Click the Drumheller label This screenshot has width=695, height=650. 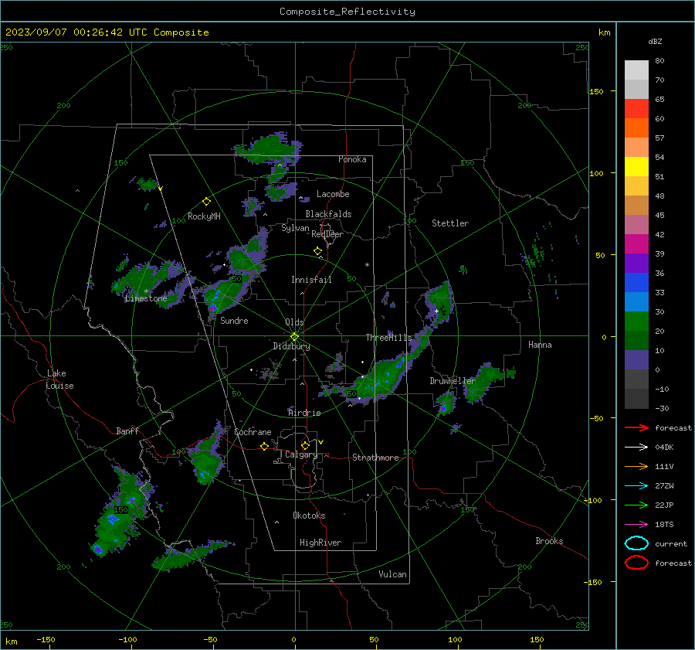pos(452,381)
